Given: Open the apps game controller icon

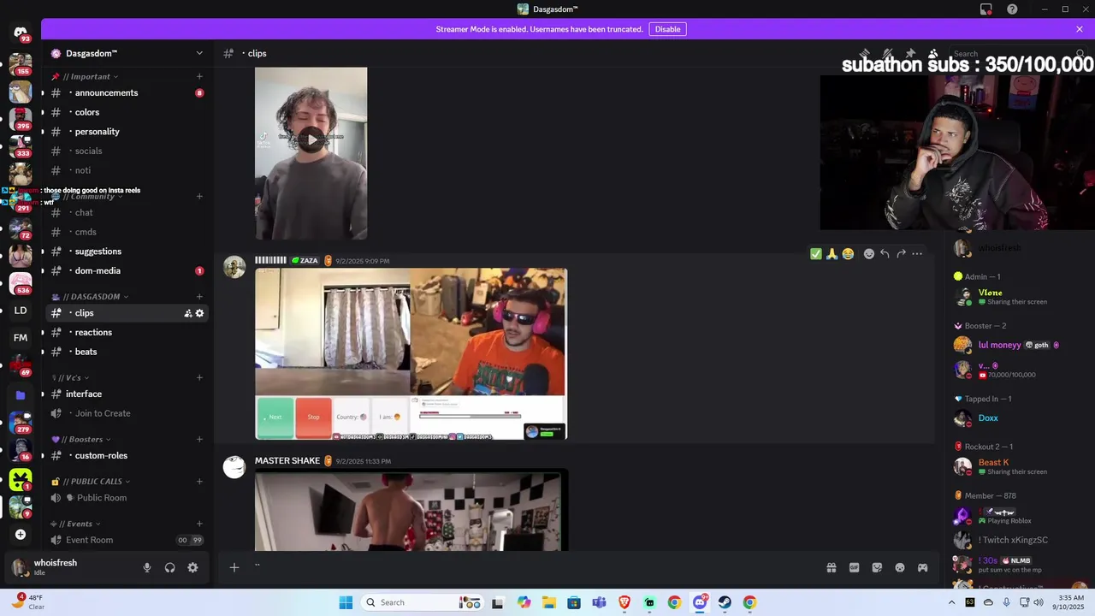Looking at the screenshot, I should 923,567.
